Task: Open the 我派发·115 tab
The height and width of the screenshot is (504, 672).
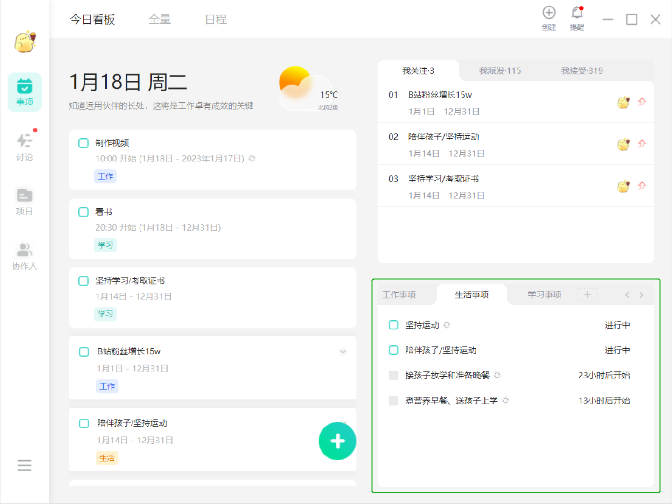Action: click(500, 71)
